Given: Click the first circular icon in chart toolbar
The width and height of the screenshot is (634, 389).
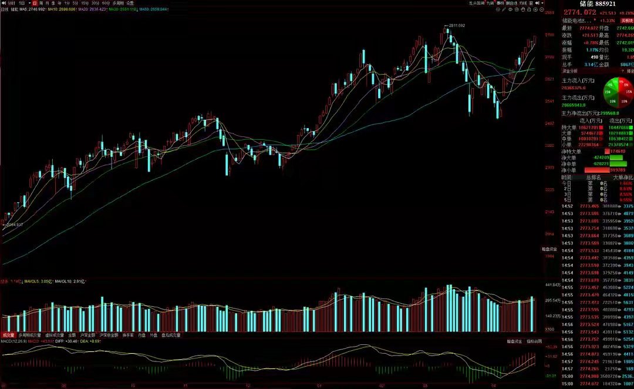Looking at the screenshot, I should [x=498, y=10].
